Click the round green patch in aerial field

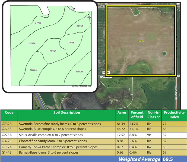click(164, 53)
